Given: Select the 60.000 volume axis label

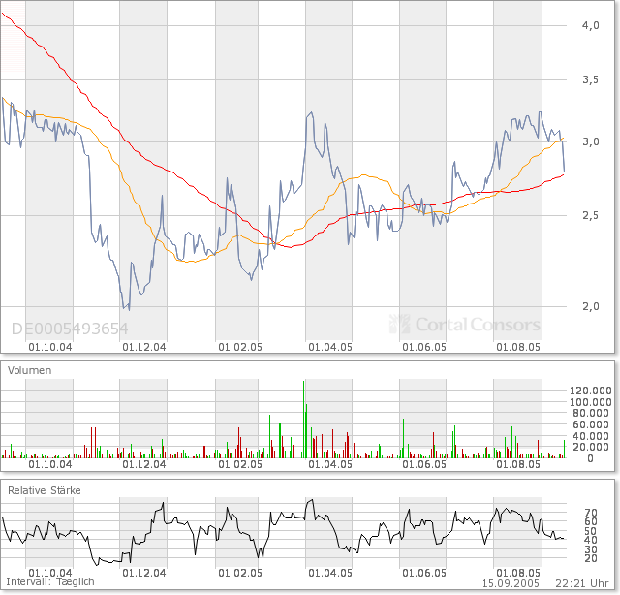Looking at the screenshot, I should (x=590, y=424).
